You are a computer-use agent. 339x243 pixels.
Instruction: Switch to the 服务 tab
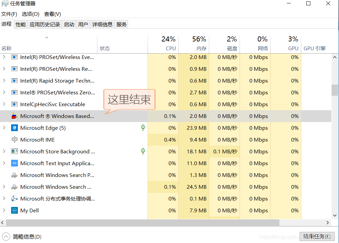coord(121,24)
